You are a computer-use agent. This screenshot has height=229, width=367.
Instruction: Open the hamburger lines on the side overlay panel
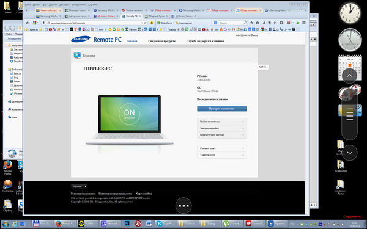click(349, 115)
